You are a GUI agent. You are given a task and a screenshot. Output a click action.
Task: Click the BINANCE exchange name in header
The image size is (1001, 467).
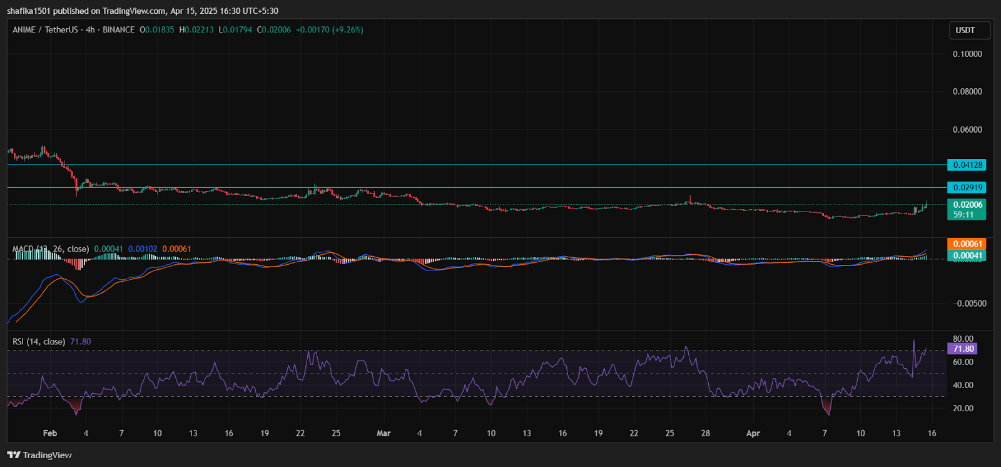point(118,29)
